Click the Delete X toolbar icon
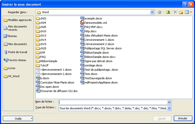 click(175, 12)
